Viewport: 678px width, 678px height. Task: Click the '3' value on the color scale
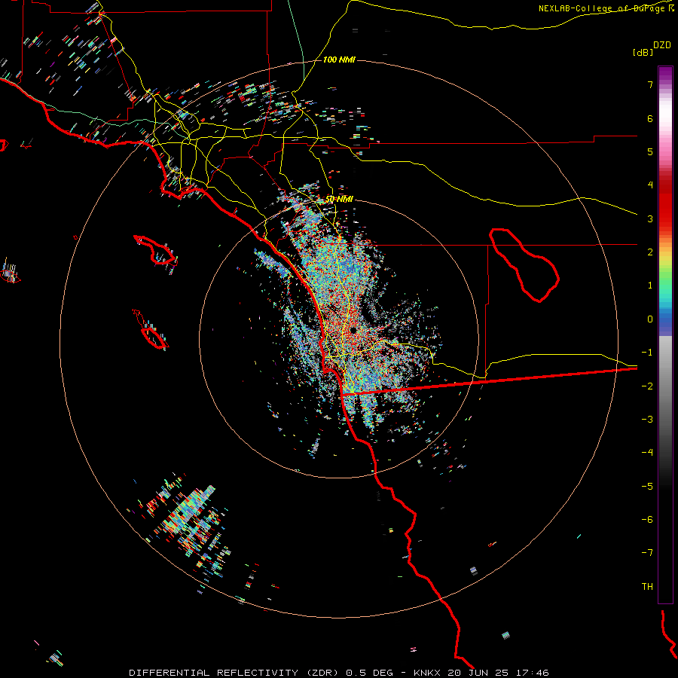tap(650, 218)
